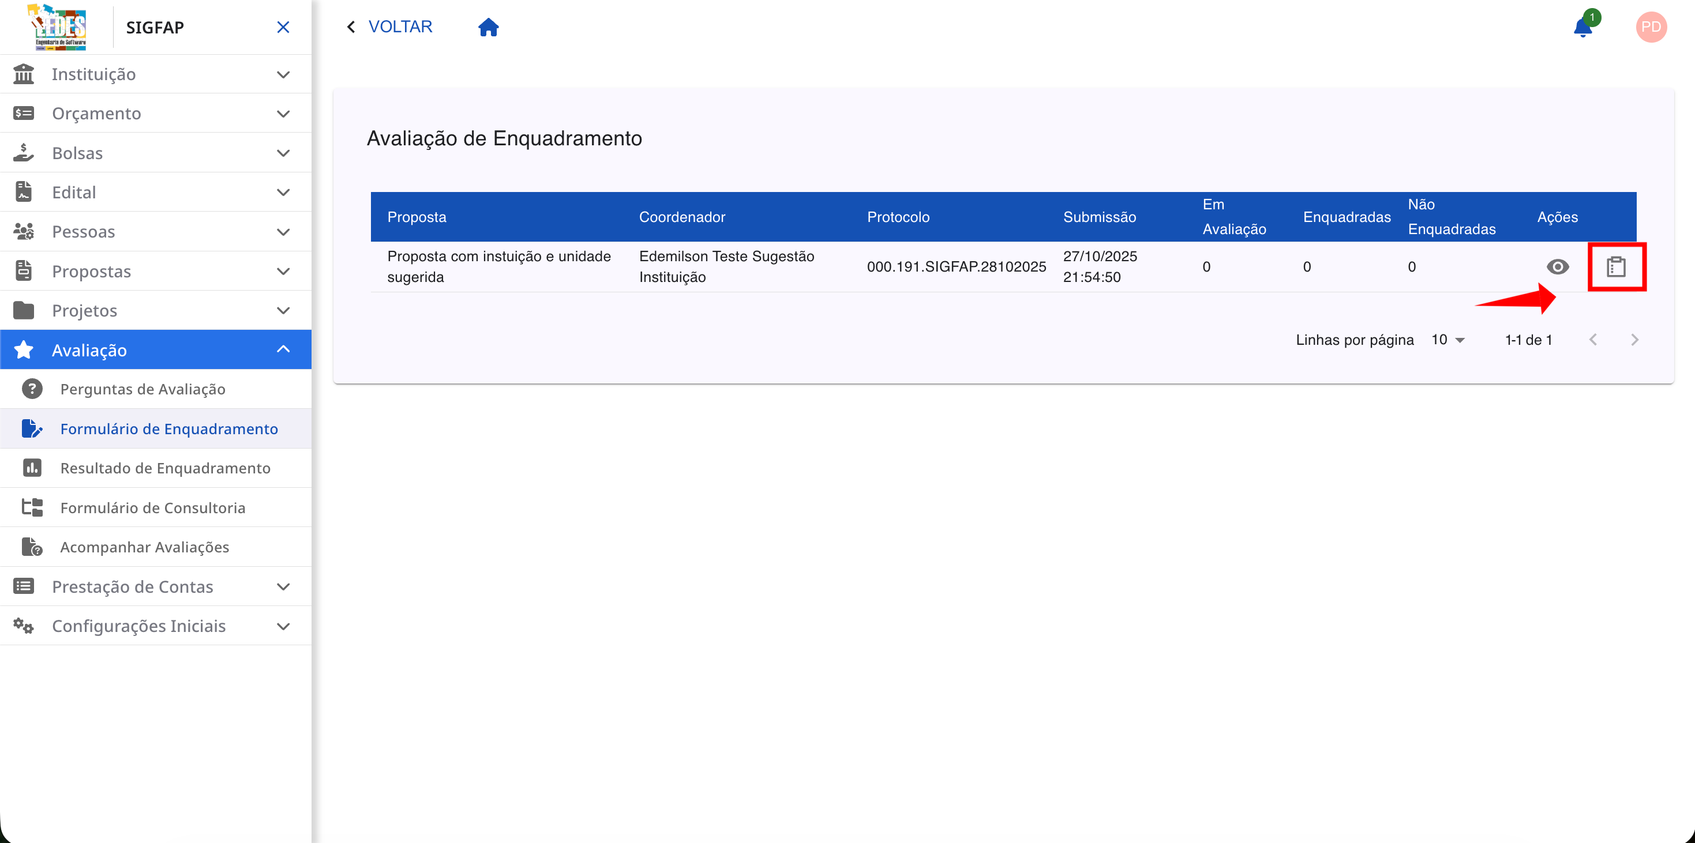The image size is (1695, 843).
Task: Open Perguntas de Avaliação
Action: tap(142, 389)
